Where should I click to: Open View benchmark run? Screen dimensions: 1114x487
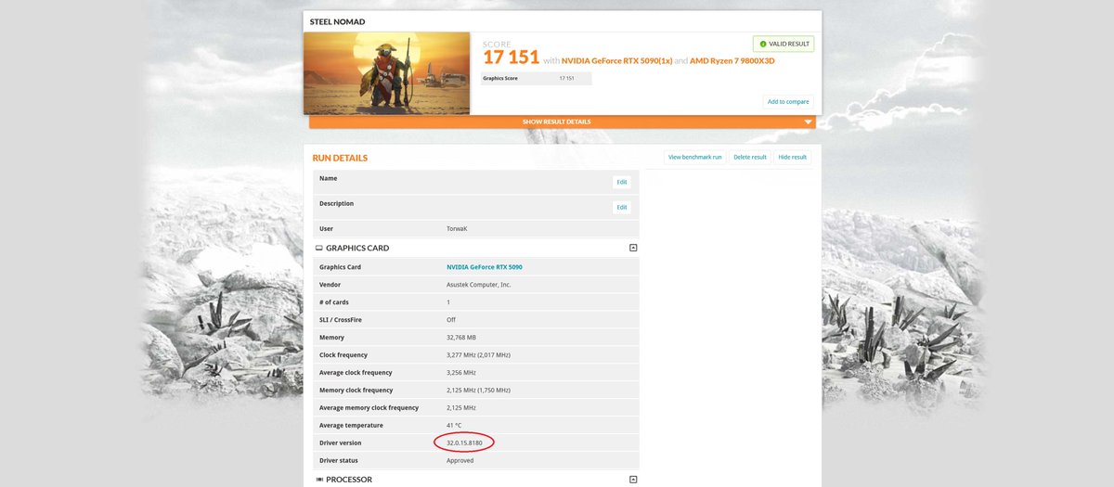(695, 157)
